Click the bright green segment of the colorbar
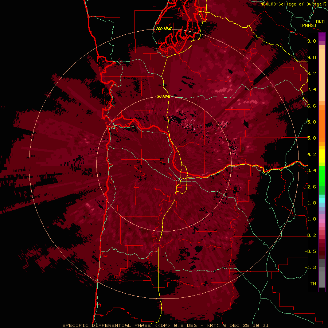 [322, 176]
